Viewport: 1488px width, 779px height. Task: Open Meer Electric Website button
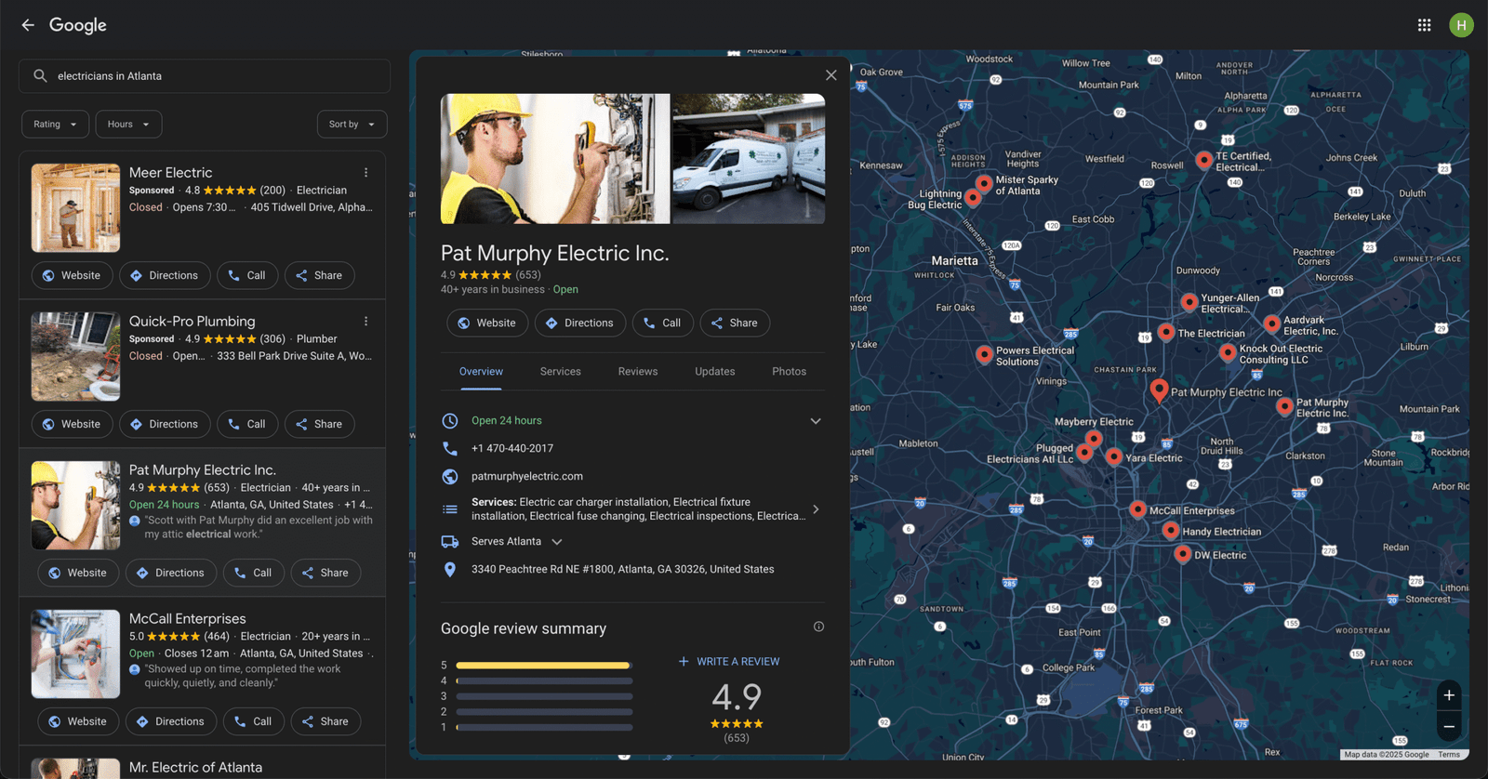click(x=72, y=276)
